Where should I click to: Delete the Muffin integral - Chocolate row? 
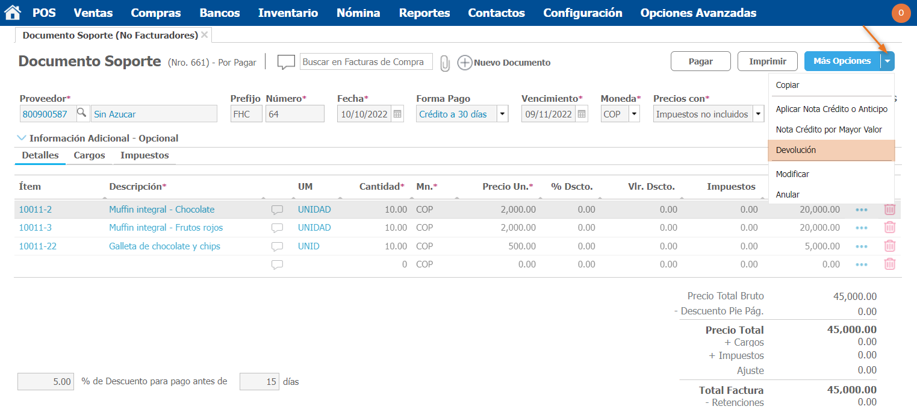pyautogui.click(x=889, y=210)
